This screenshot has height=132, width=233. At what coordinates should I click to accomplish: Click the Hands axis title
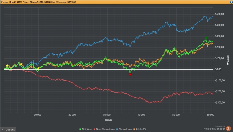(108, 120)
